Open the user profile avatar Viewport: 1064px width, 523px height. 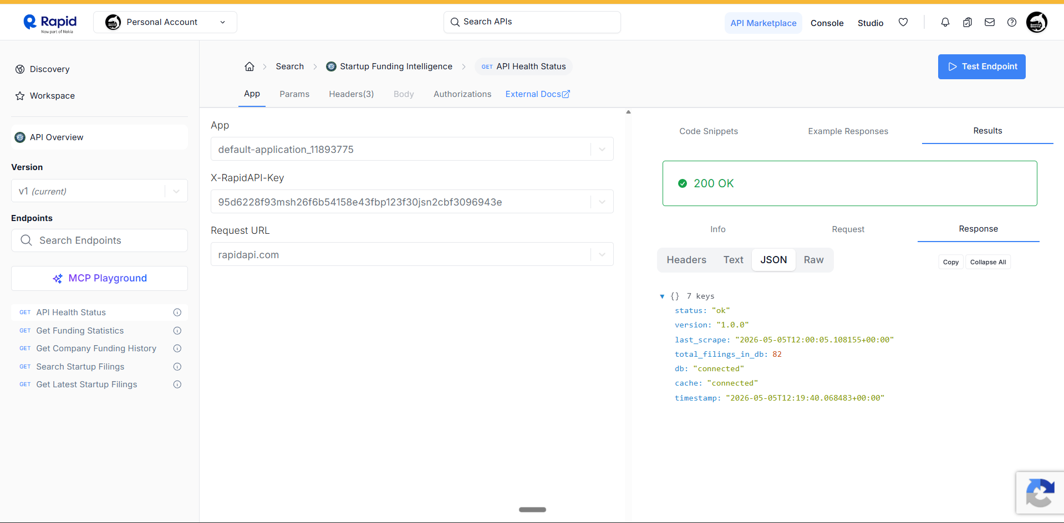point(1037,22)
